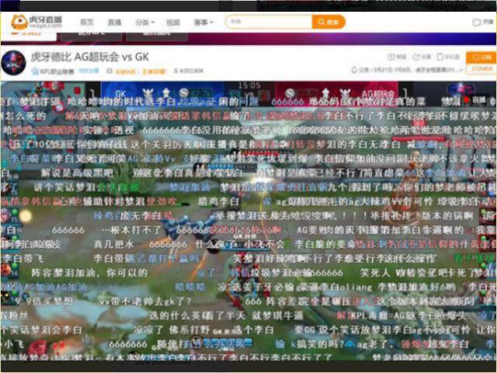Click the subscriber count below 订阅
This screenshot has height=373, width=497.
(x=481, y=68)
